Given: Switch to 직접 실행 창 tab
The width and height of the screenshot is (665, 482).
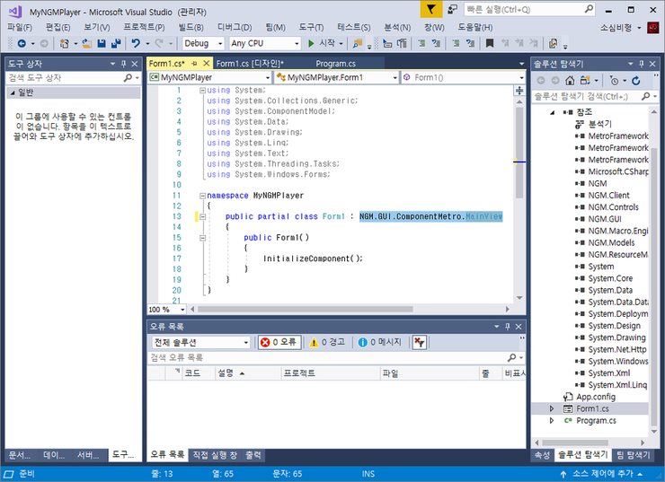Looking at the screenshot, I should pyautogui.click(x=215, y=455).
